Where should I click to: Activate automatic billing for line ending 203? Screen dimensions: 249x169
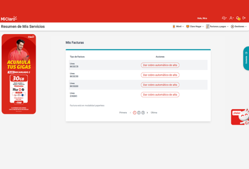point(160,85)
